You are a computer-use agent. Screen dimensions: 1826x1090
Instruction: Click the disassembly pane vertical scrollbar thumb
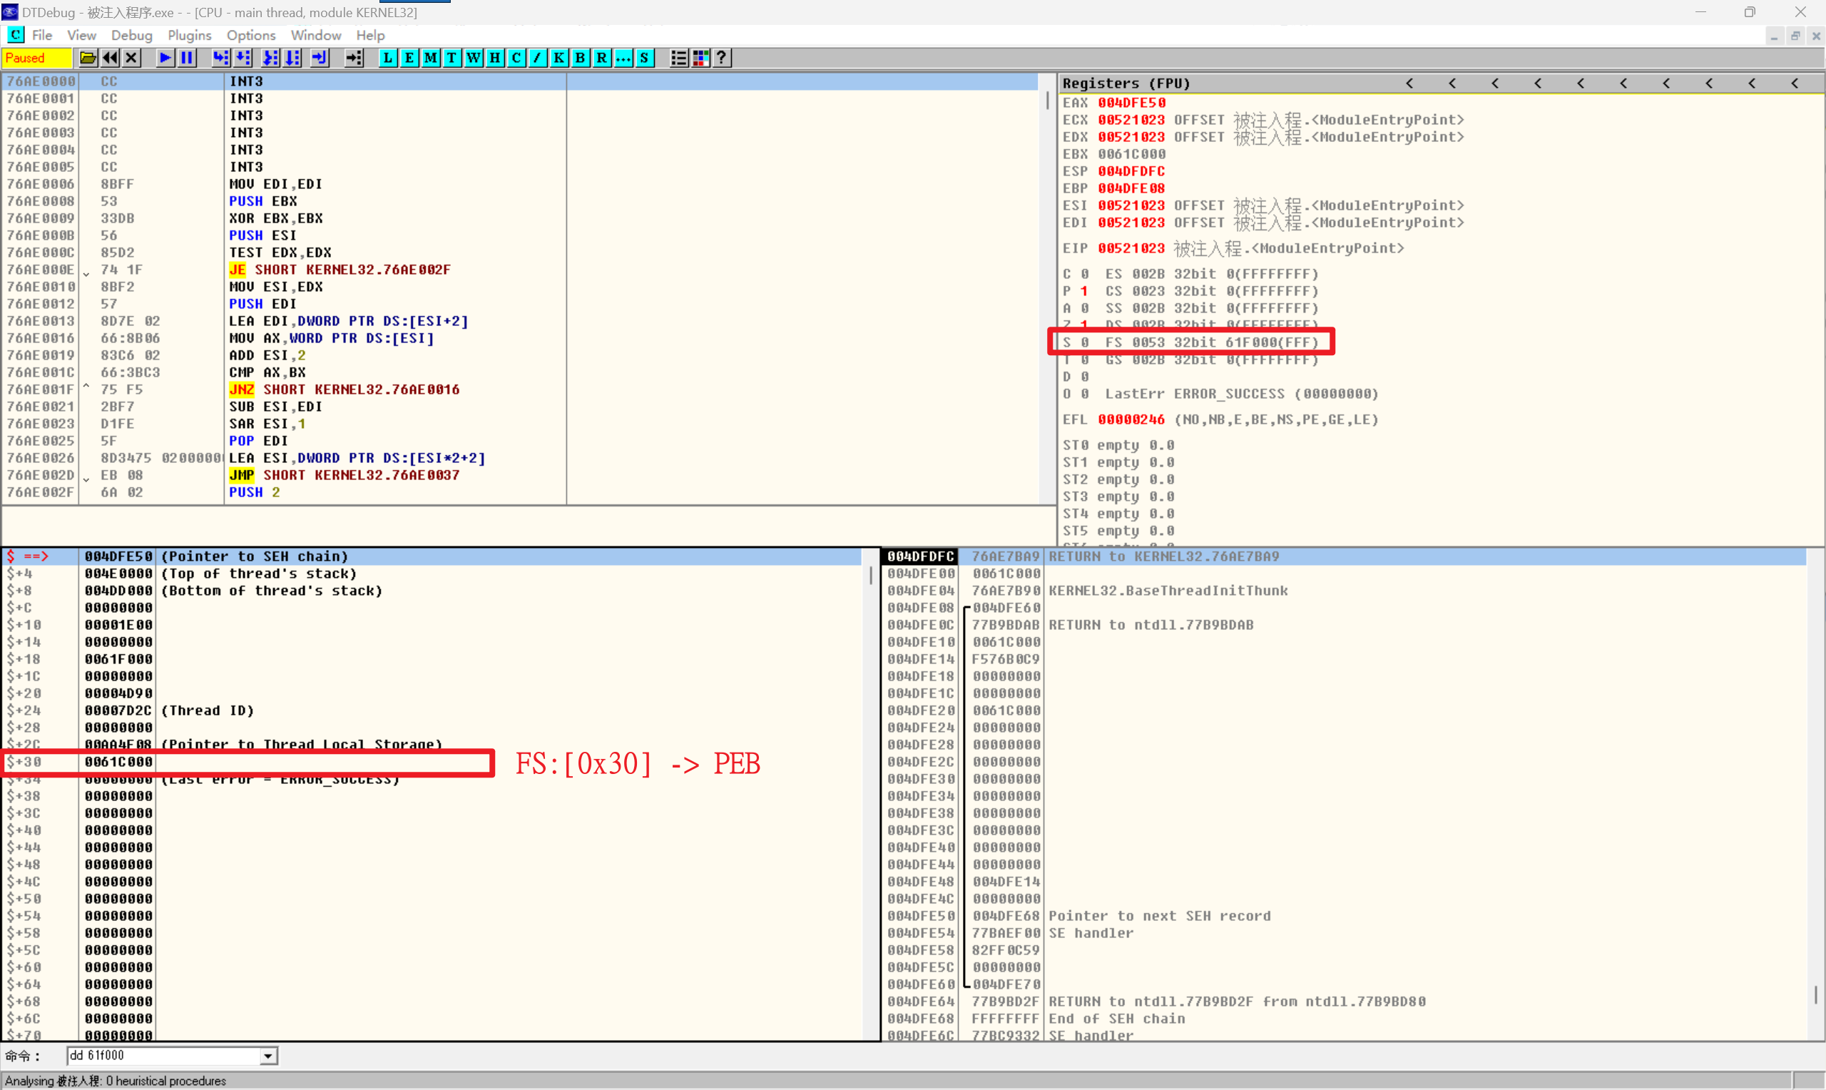tap(1048, 101)
